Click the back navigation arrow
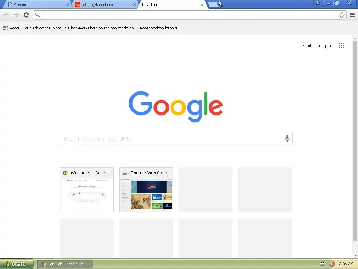The image size is (358, 269). pyautogui.click(x=6, y=15)
